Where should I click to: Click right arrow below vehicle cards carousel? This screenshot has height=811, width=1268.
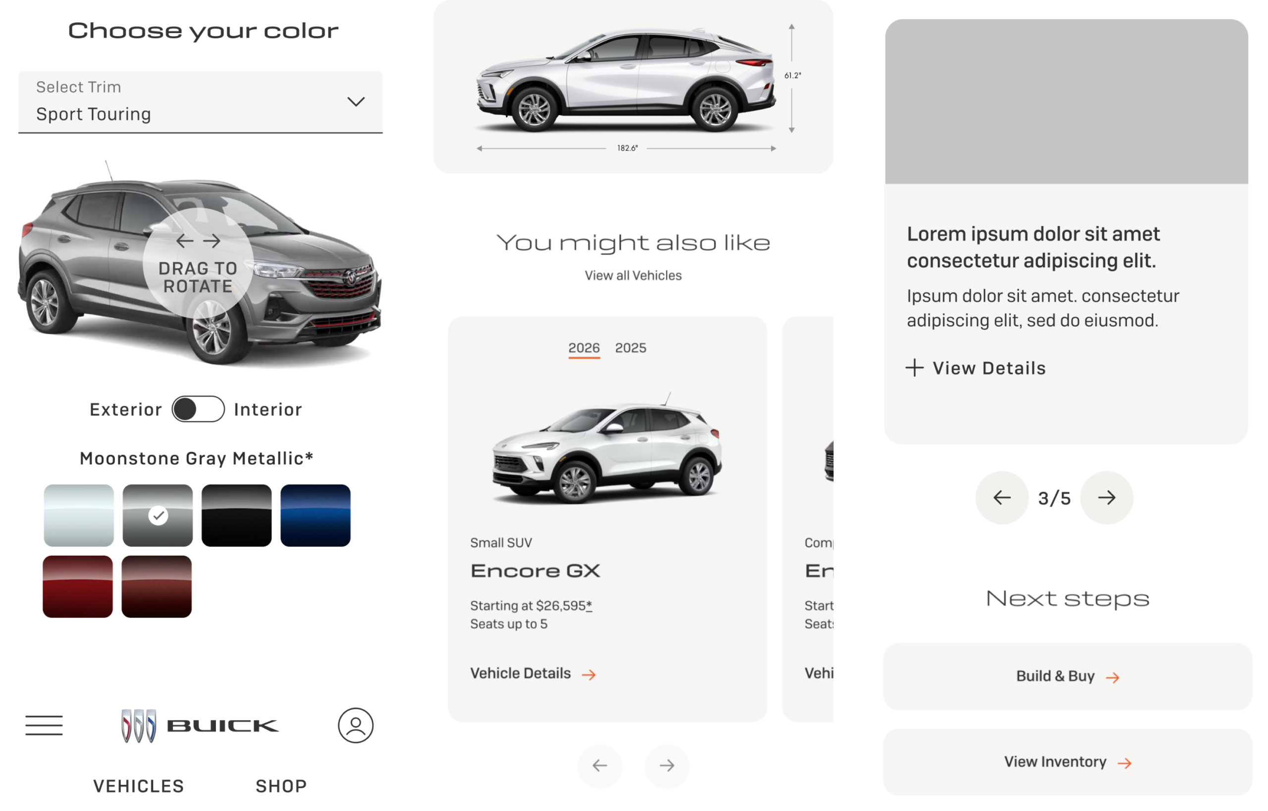point(666,765)
